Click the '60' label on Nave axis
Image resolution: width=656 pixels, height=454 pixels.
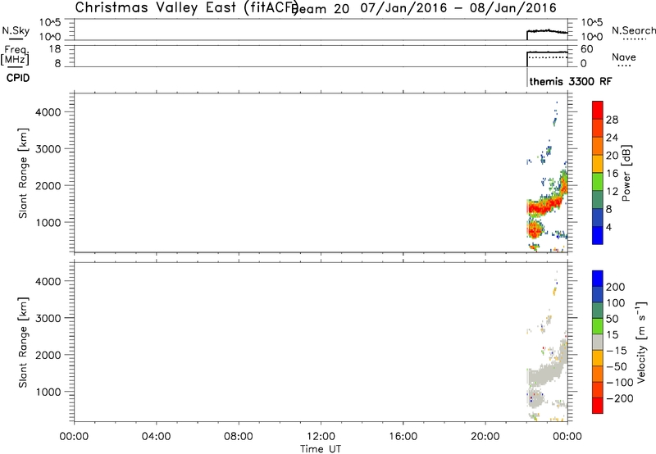pos(587,49)
